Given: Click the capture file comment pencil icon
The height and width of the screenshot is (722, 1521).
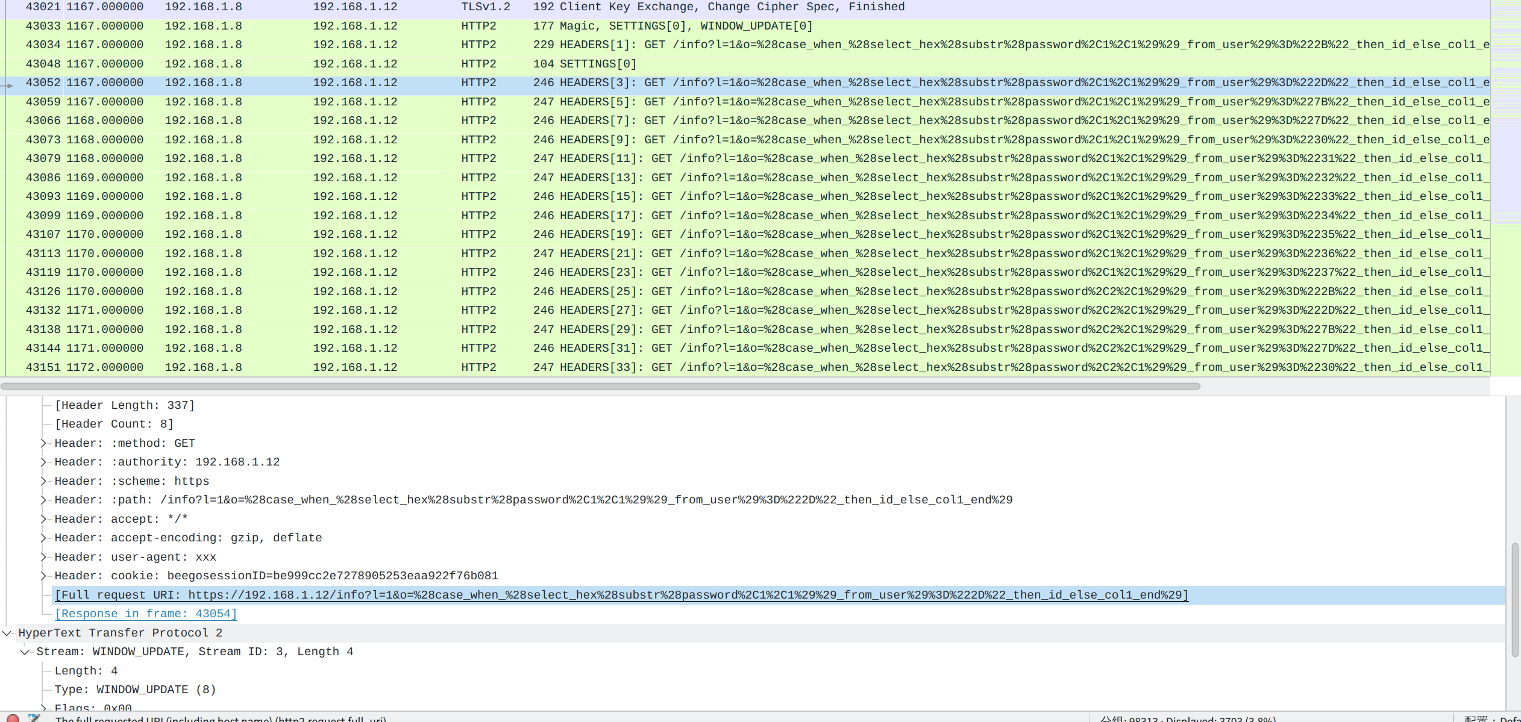Looking at the screenshot, I should coord(34,718).
